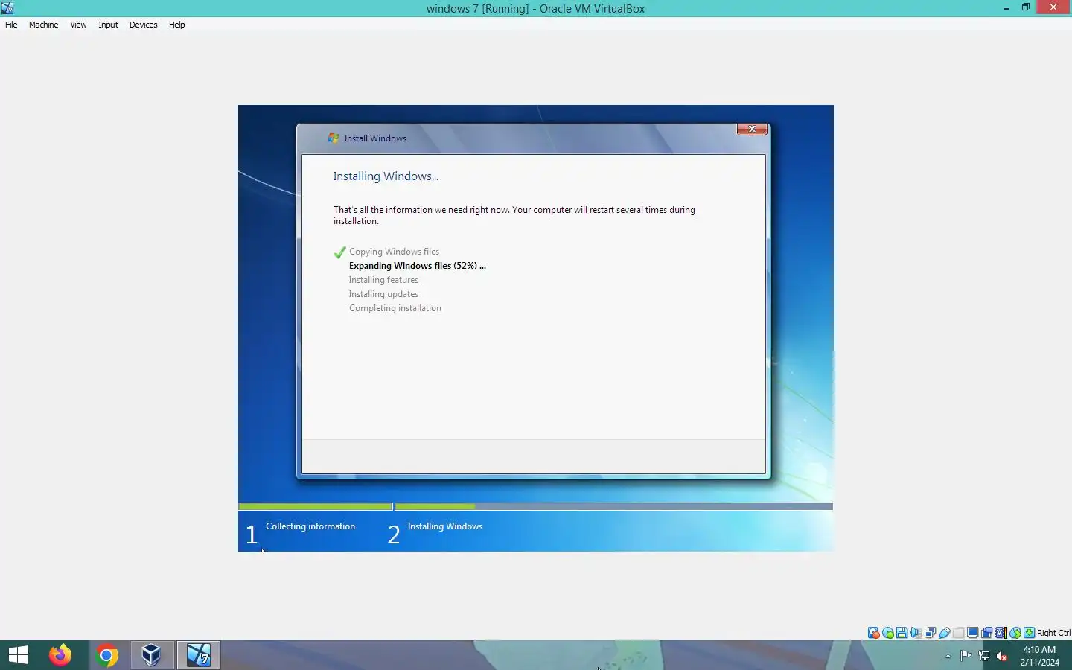Click the USB devices indicator icon
Viewport: 1072px width, 670px height.
tap(945, 633)
